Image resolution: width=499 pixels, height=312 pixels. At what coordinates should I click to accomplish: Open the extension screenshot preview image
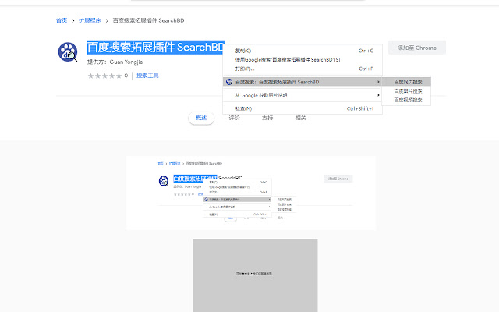tap(251, 193)
